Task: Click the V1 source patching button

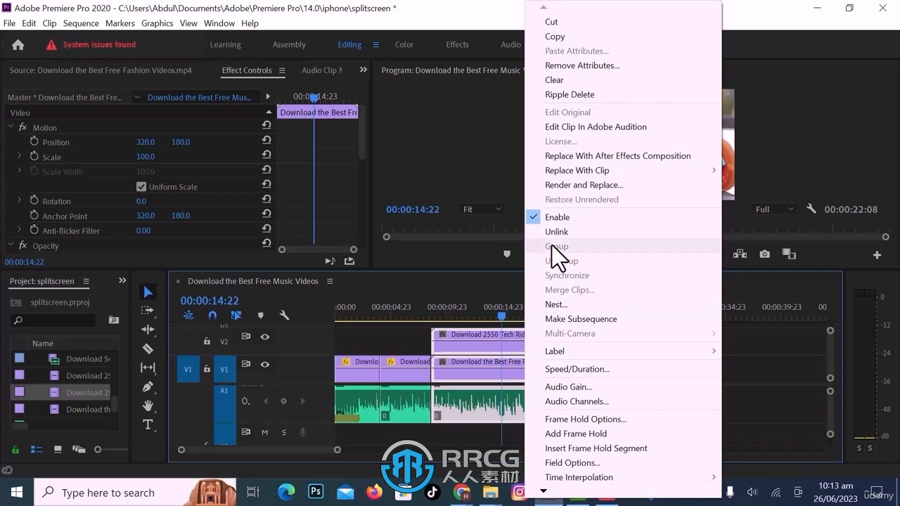Action: click(x=188, y=369)
